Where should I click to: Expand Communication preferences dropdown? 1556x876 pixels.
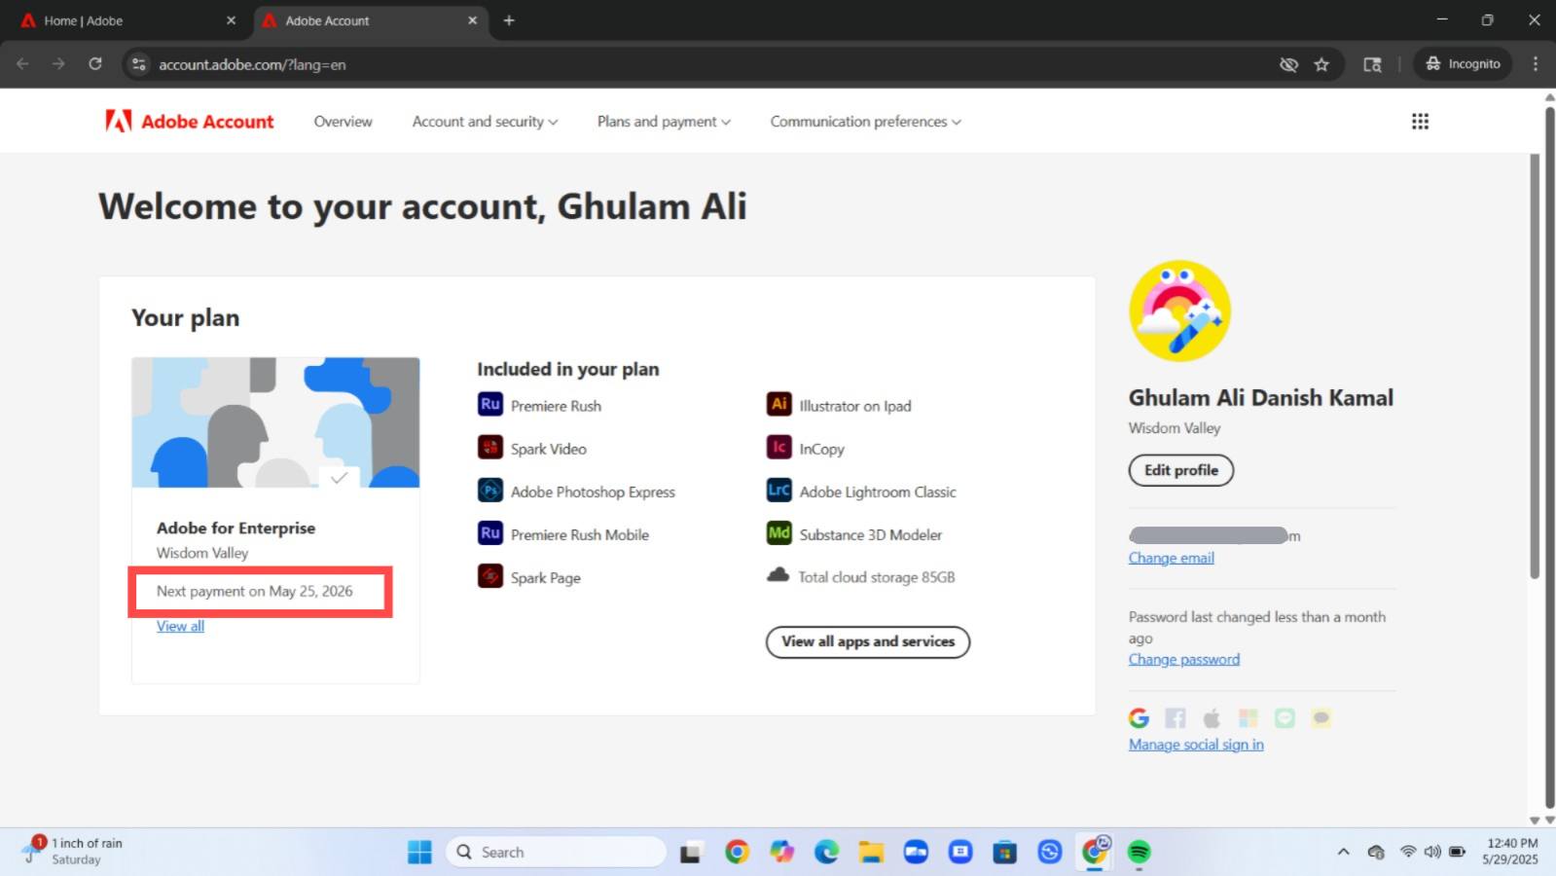[x=865, y=122]
